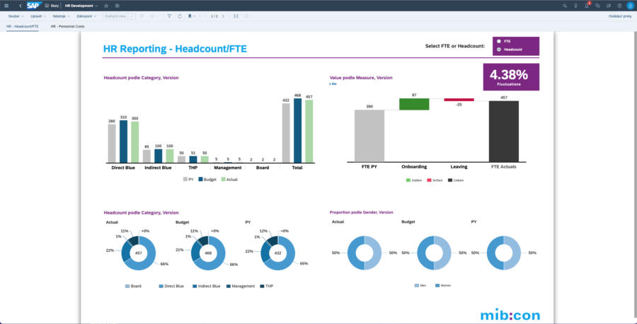Open the Nástroje menu
637x324 pixels.
point(61,16)
